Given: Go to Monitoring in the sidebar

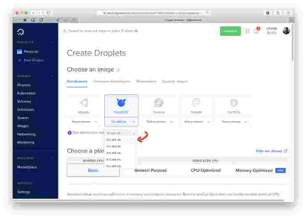Looking at the screenshot, I should click(x=26, y=142).
